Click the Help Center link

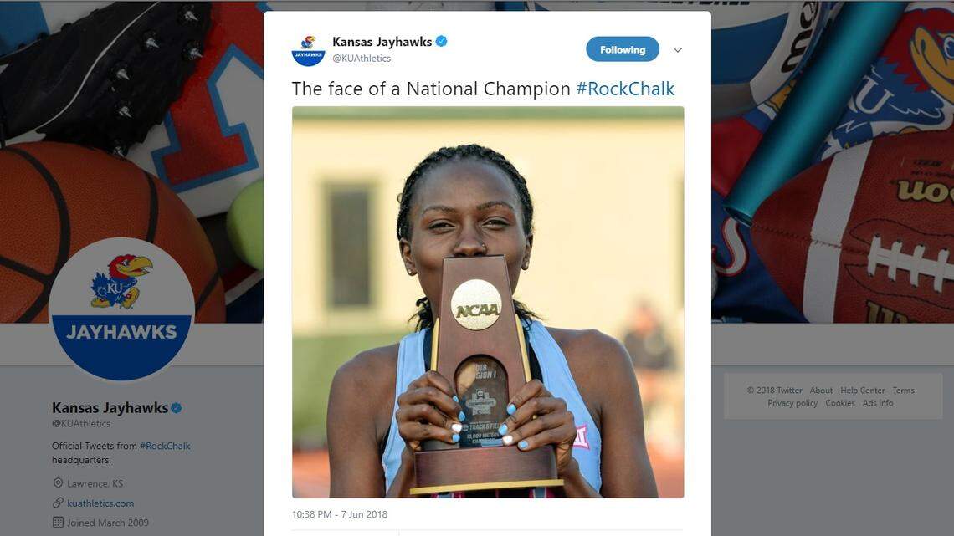point(862,390)
